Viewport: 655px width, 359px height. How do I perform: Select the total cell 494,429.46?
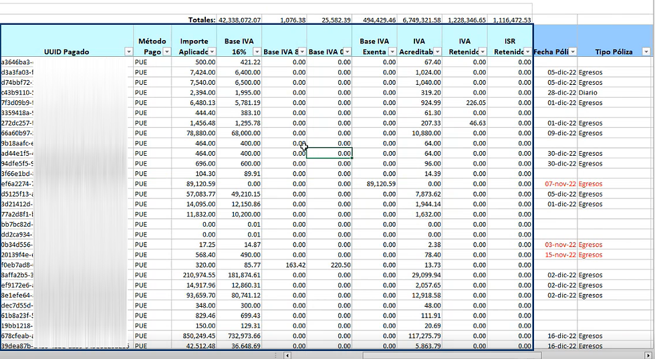pyautogui.click(x=375, y=20)
